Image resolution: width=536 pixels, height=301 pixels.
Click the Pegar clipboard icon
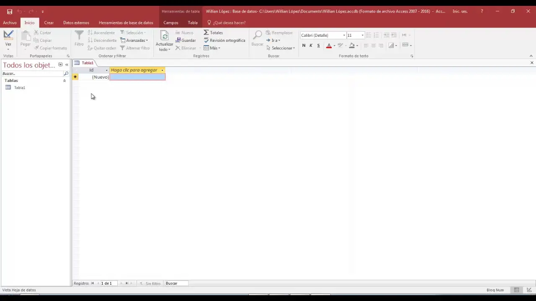26,36
